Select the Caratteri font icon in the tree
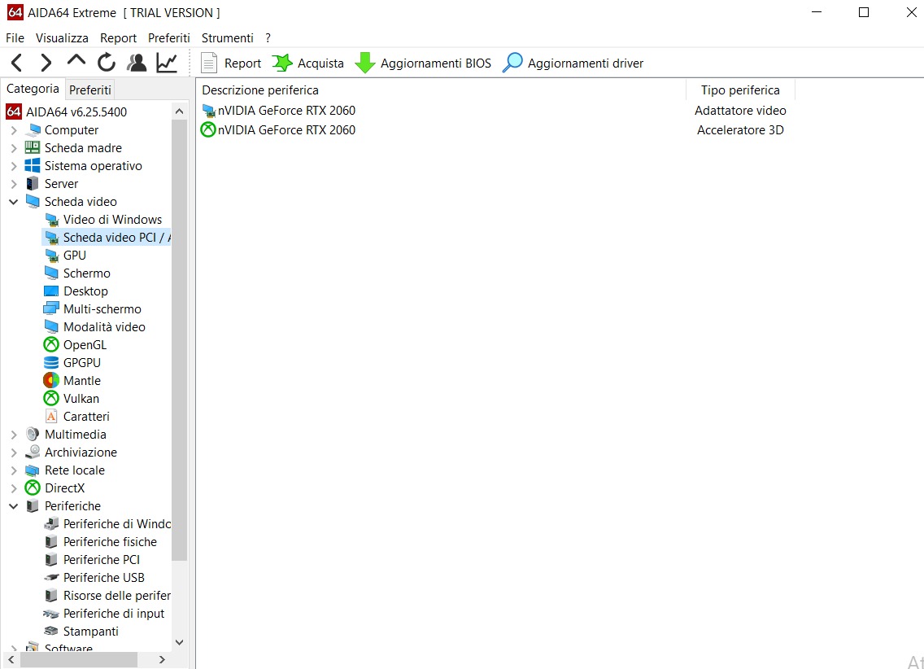 pos(51,416)
